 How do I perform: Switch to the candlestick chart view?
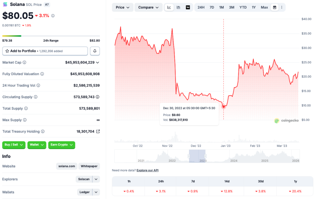coord(179,7)
